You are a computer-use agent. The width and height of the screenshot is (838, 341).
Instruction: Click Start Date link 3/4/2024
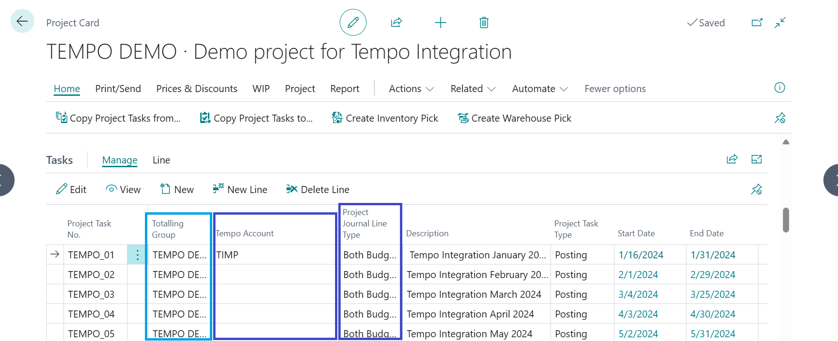tap(638, 294)
